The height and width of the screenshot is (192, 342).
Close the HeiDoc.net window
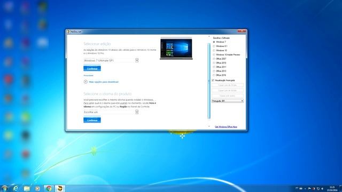click(x=242, y=31)
